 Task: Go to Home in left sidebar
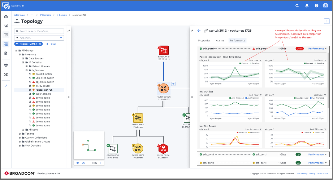[x=6, y=17]
